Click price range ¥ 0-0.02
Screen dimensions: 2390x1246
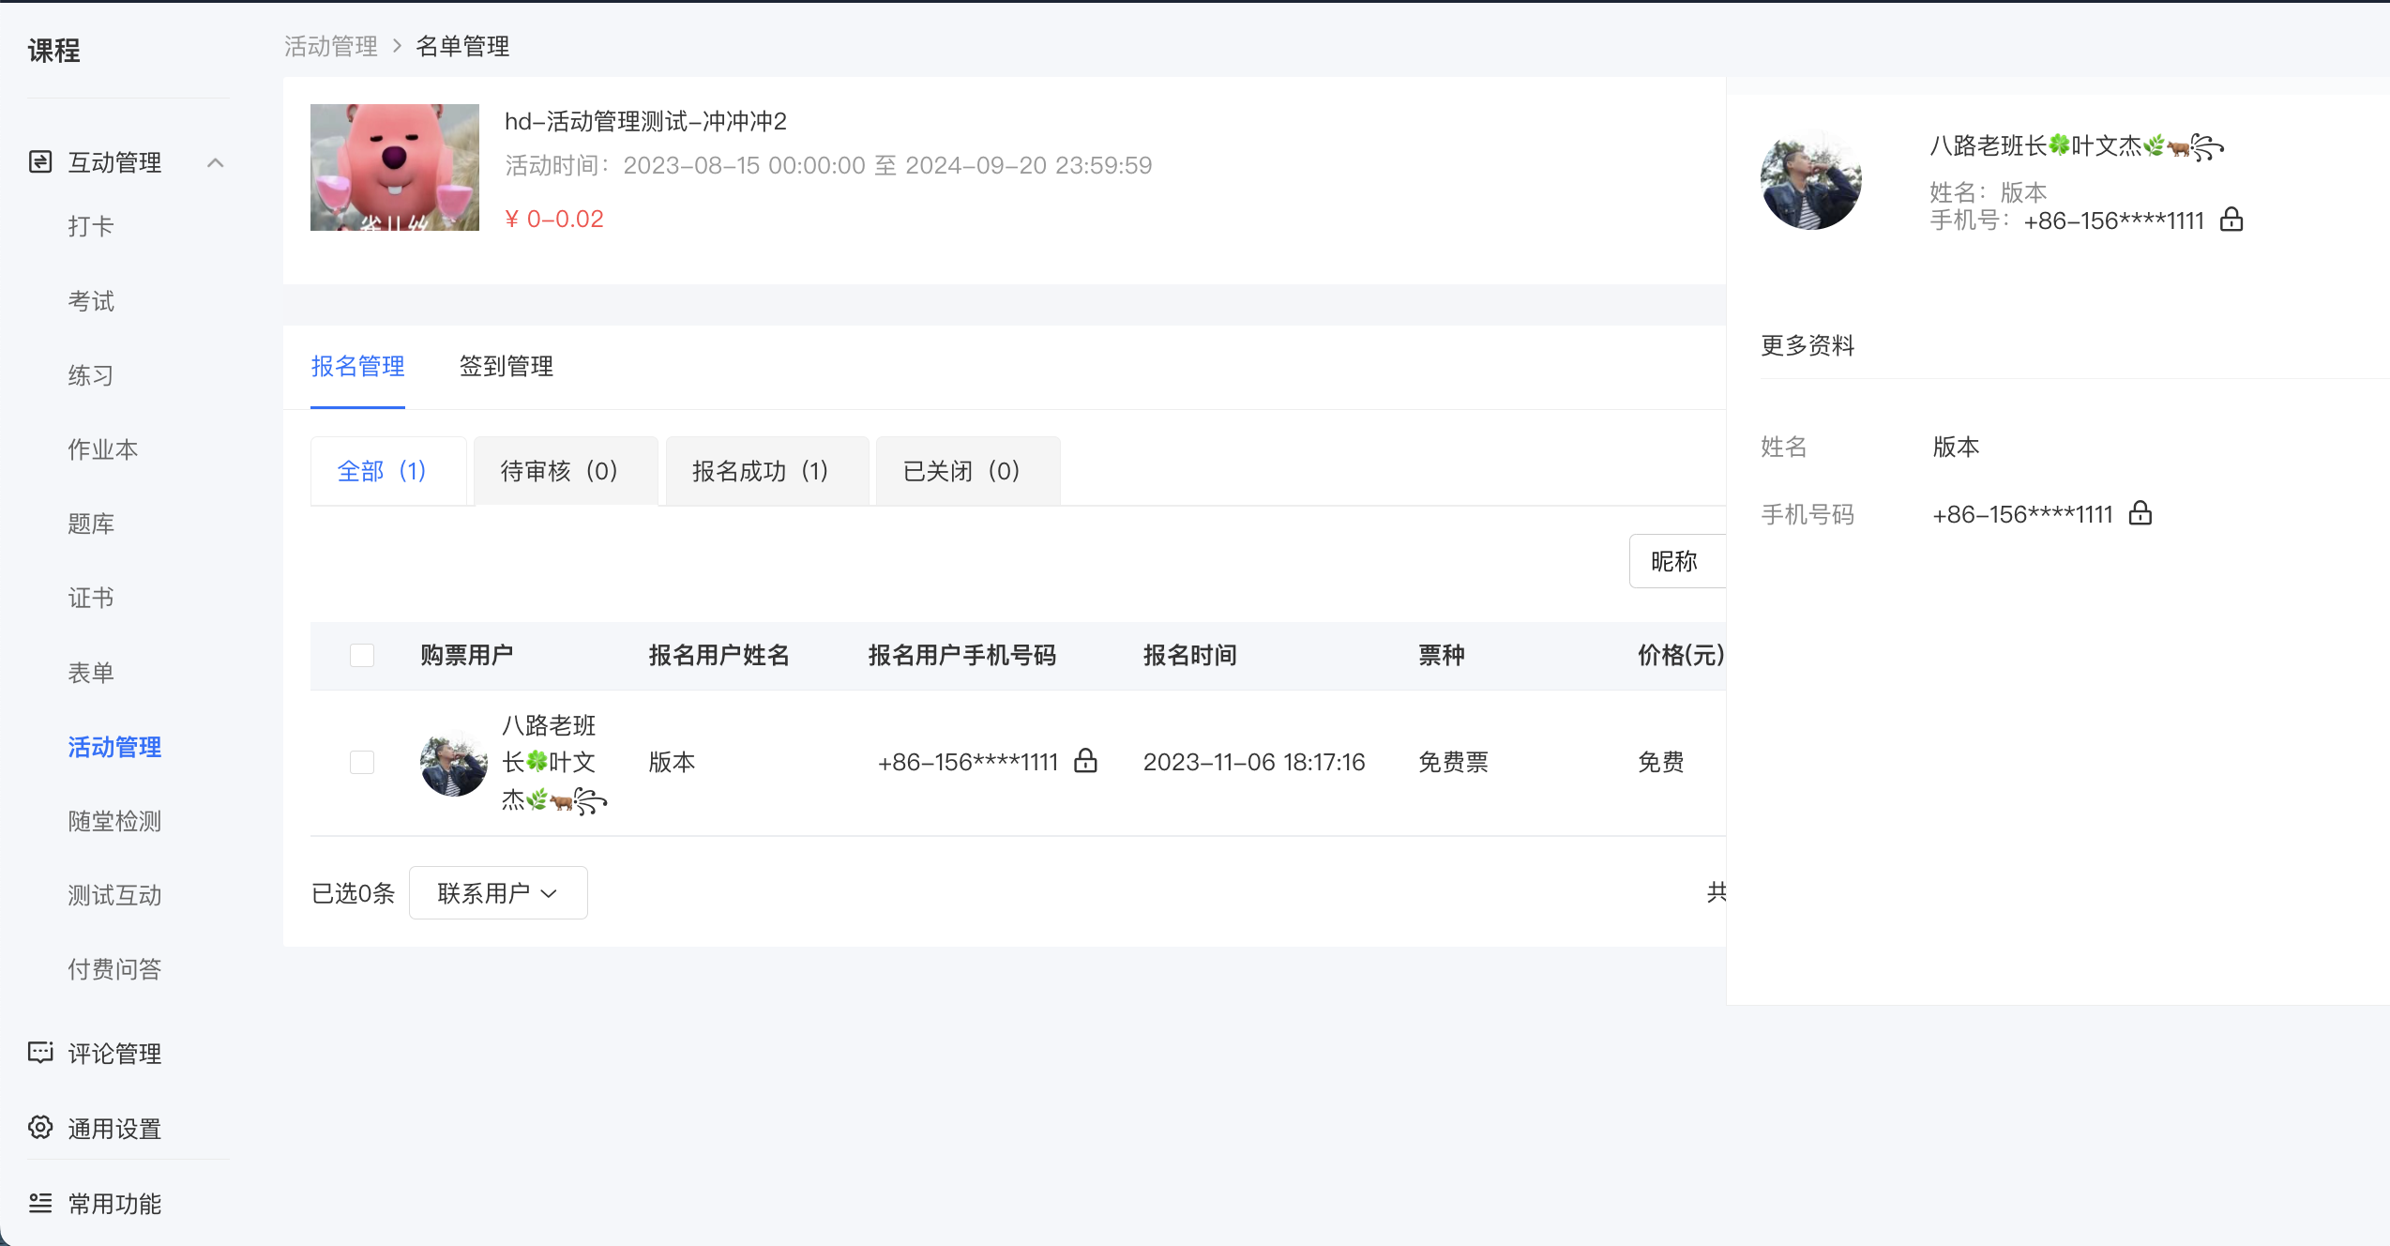[554, 219]
